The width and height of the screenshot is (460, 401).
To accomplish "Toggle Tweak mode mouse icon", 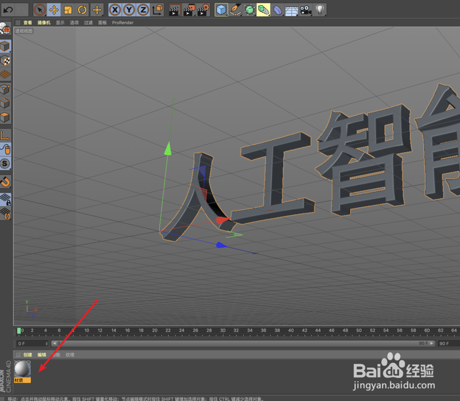I will [5, 149].
